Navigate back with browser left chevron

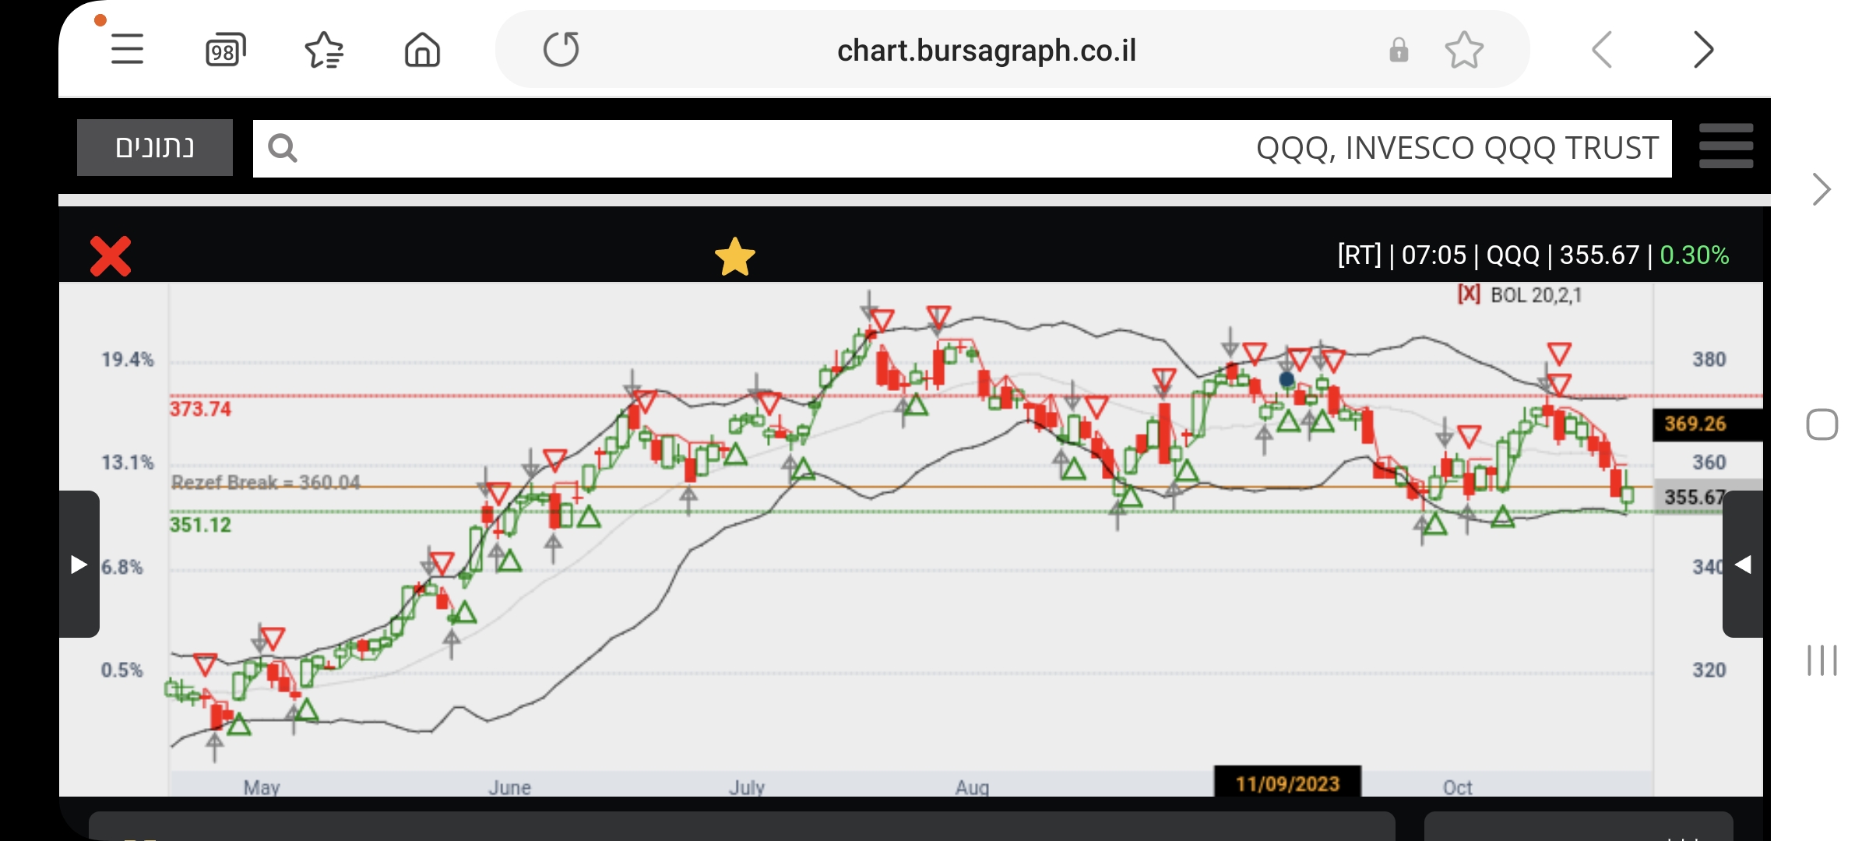(x=1602, y=51)
